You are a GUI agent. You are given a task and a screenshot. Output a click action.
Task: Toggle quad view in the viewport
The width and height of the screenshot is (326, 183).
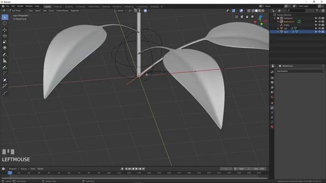236,17
